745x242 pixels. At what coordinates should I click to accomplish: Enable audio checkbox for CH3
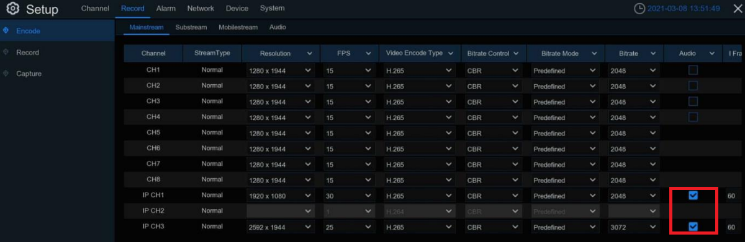pos(693,101)
